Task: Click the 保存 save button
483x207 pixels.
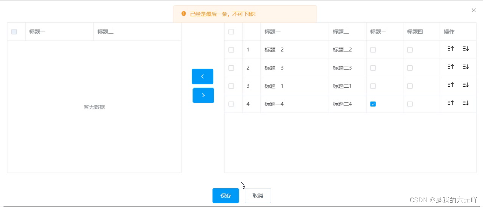Action: tap(225, 196)
